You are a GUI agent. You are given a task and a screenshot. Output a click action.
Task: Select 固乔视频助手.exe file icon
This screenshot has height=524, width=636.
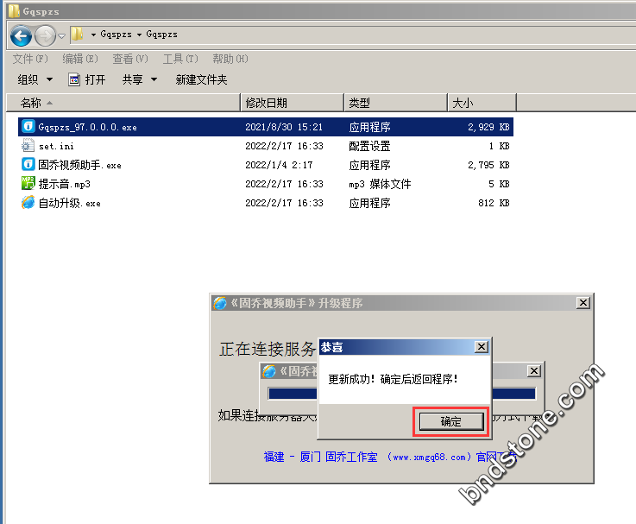pos(28,164)
